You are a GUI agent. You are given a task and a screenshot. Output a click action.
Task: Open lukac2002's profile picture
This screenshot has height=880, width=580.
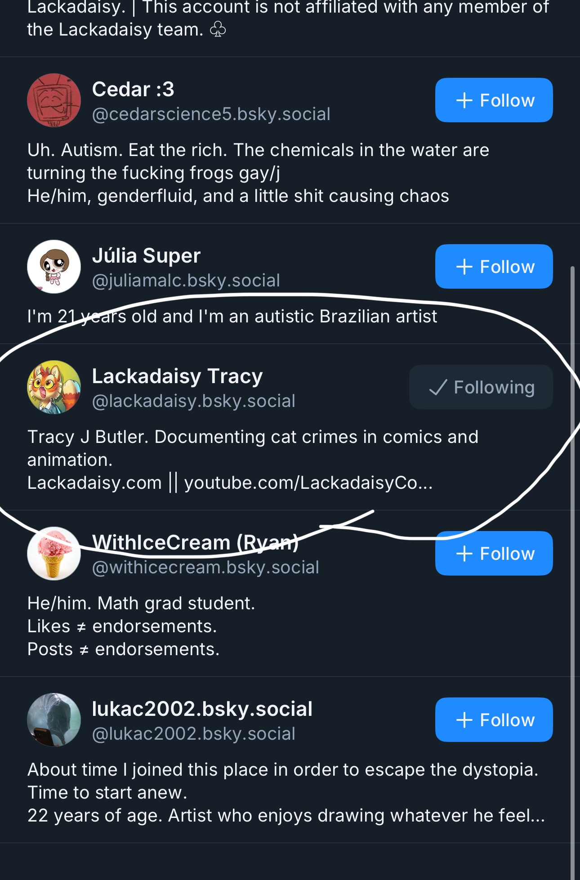coord(54,720)
